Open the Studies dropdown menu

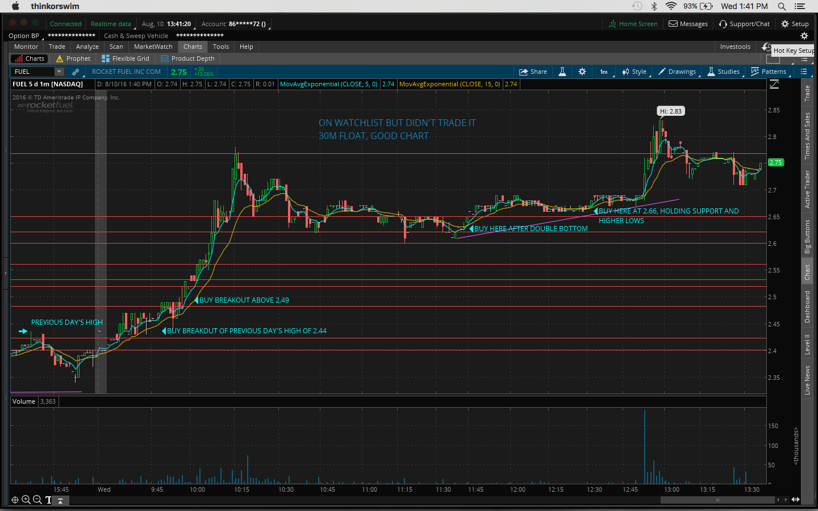click(724, 72)
